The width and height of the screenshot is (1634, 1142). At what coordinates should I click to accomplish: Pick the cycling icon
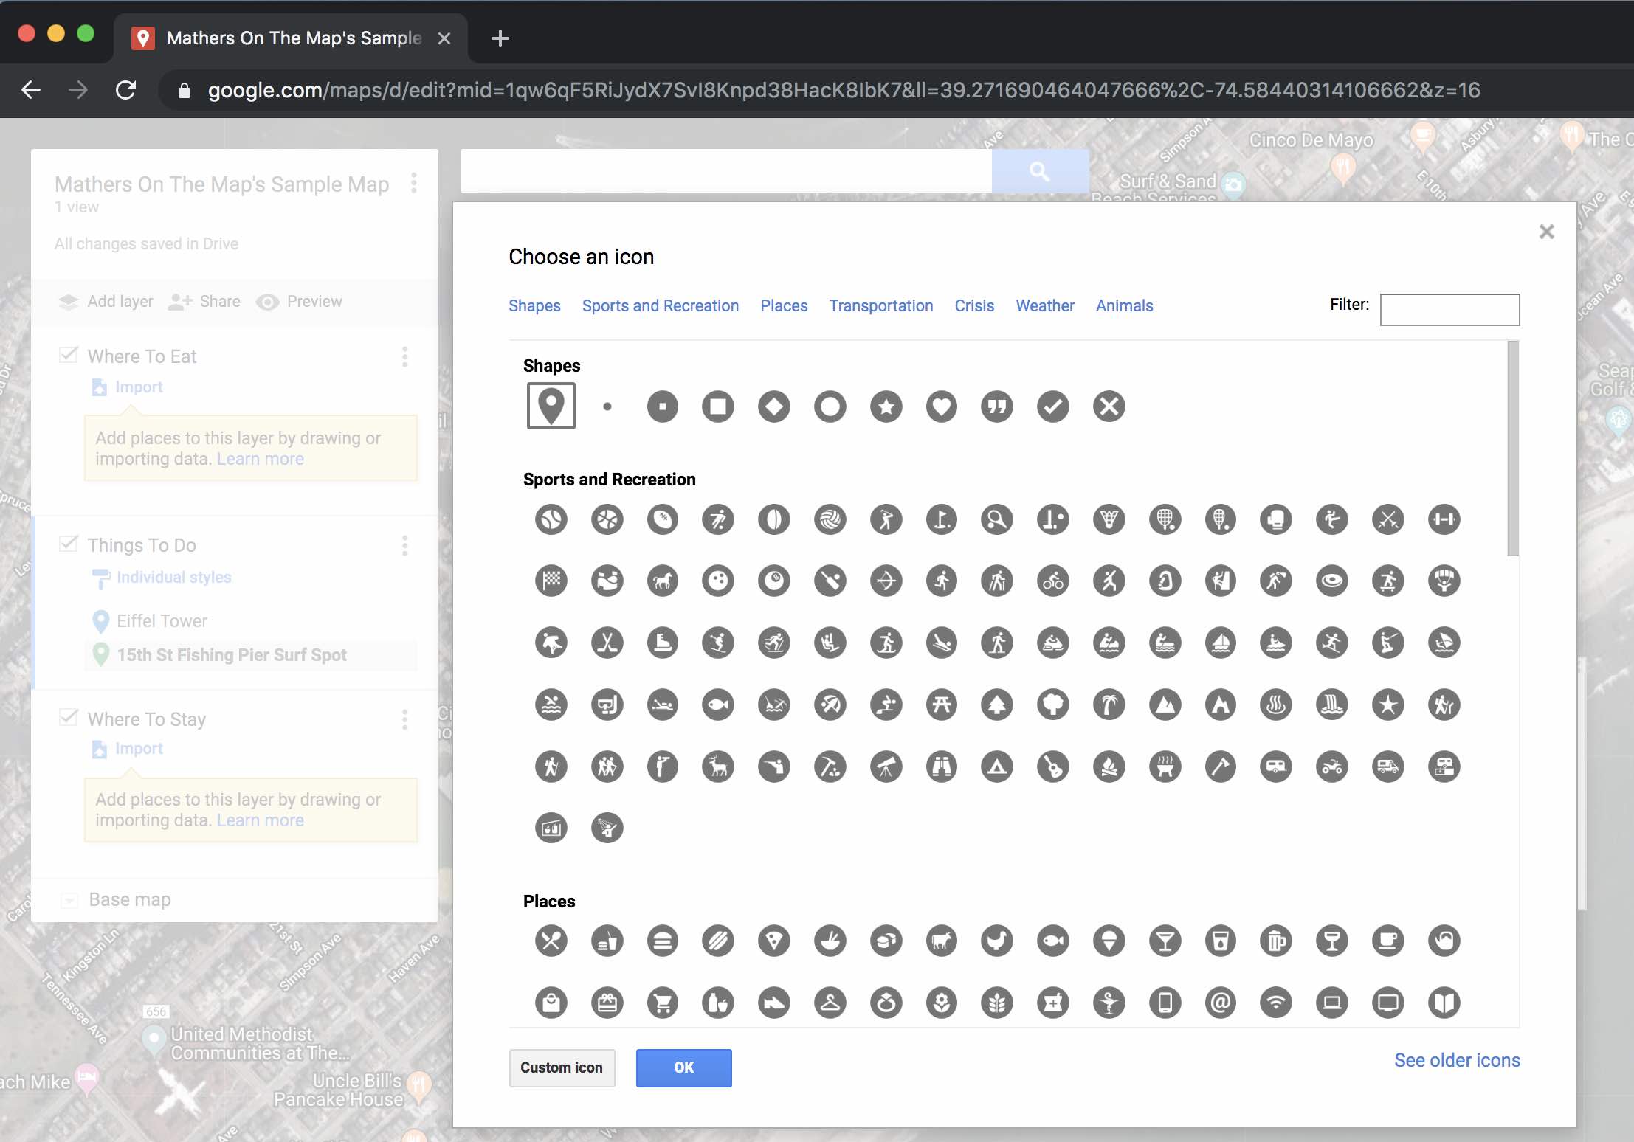click(x=1052, y=581)
